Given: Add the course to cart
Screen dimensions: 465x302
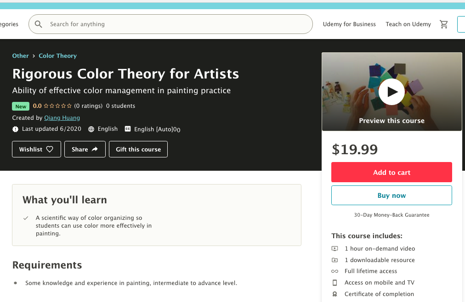Looking at the screenshot, I should [x=391, y=173].
